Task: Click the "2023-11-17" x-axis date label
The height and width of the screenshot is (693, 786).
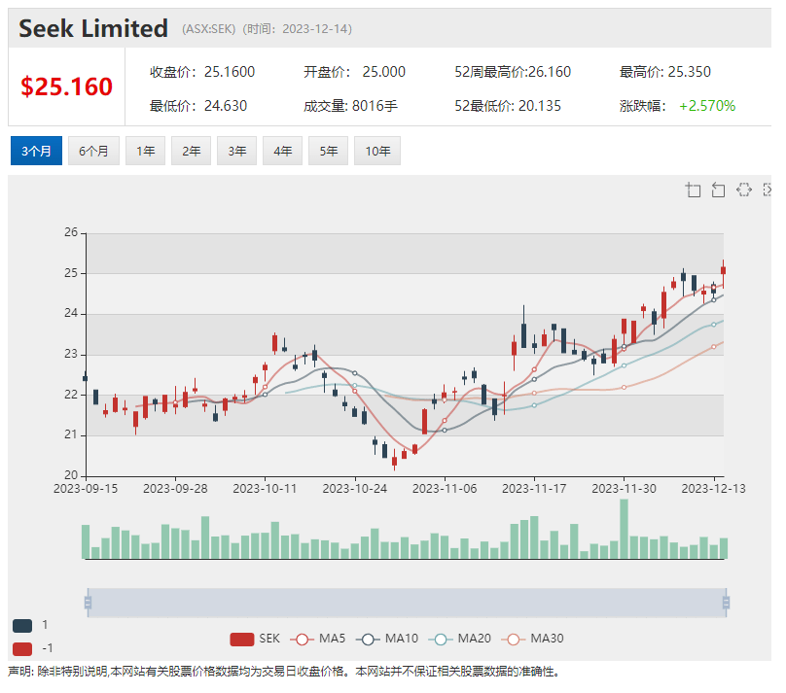Action: (x=534, y=489)
